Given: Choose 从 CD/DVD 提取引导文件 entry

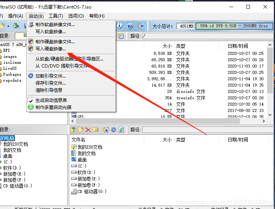Looking at the screenshot, I should pos(62,66).
